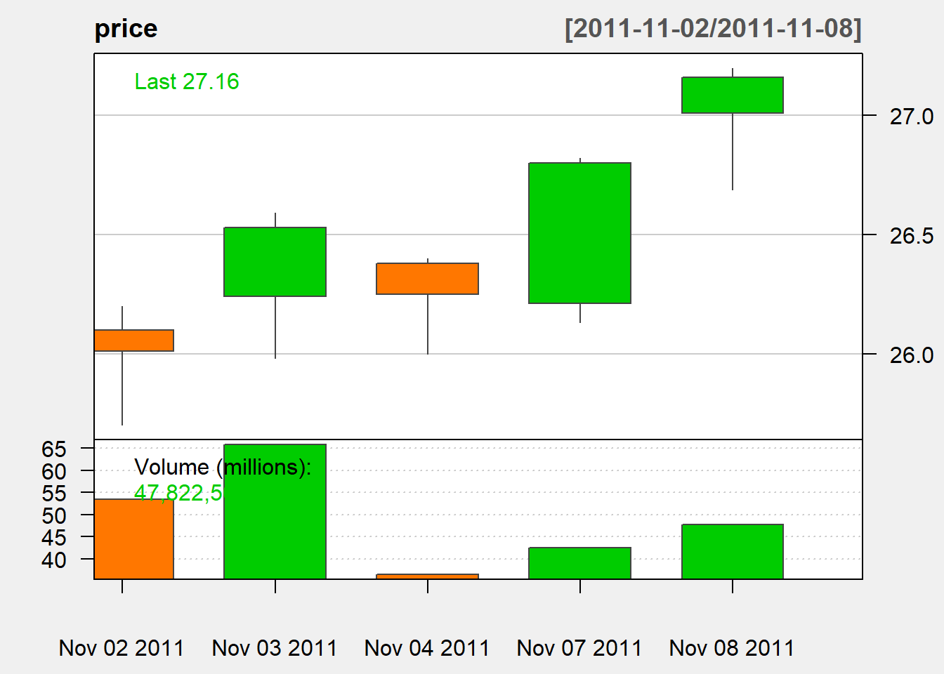
Task: Click the 'Volume (millions):' label
Action: pyautogui.click(x=223, y=467)
